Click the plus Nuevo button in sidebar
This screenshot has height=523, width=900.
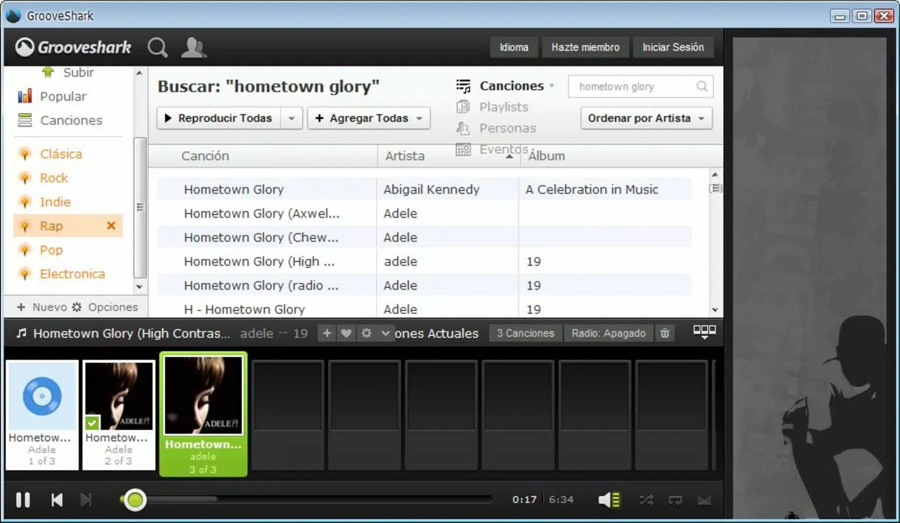(42, 307)
